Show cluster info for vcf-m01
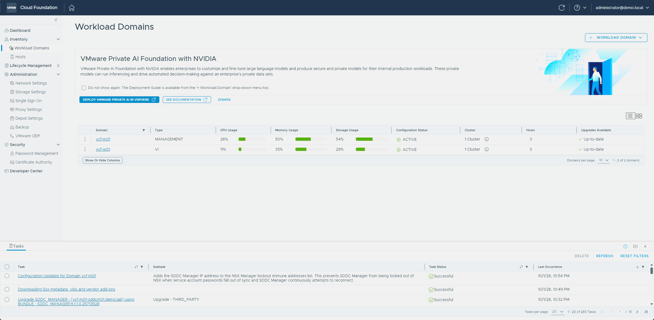 coord(487,139)
